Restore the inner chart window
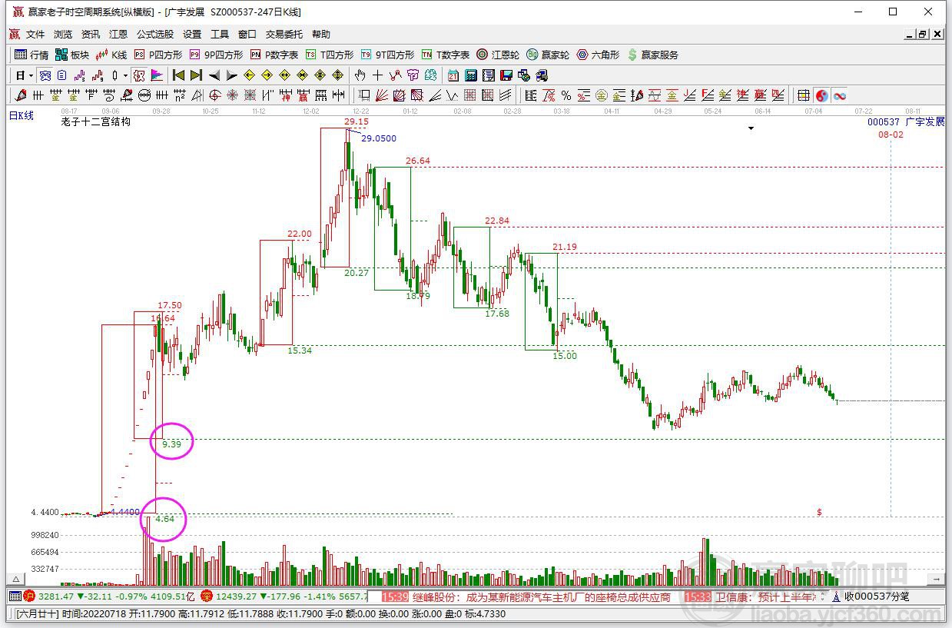The image size is (952, 628). 923,35
